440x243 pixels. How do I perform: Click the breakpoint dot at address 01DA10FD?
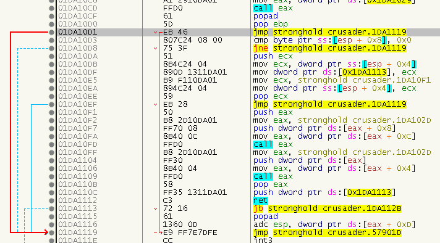pos(51,144)
